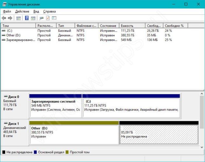Toggle the action pane toolbar icon
205x162 pixels.
(x=33, y=18)
